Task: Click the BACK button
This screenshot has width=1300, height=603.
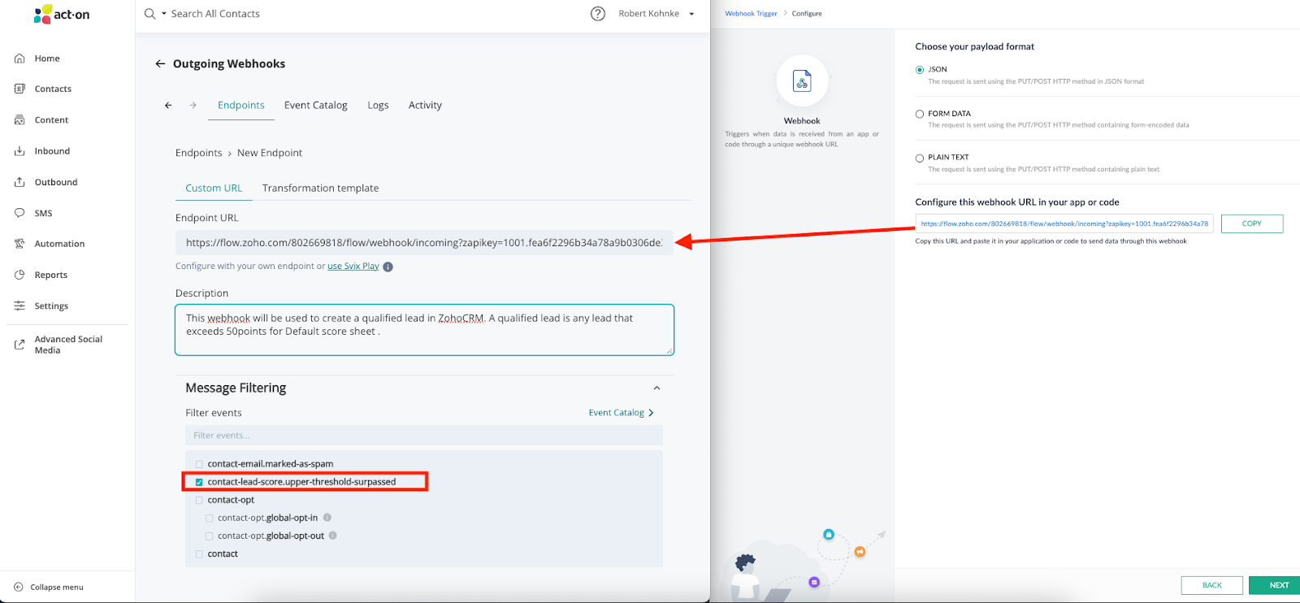Action: coord(1211,585)
